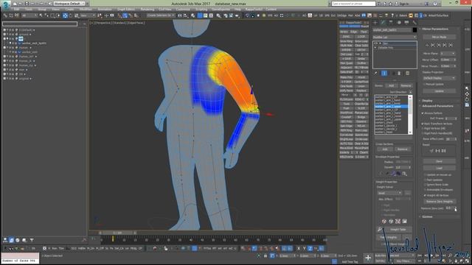This screenshot has width=472, height=265.
Task: Click Exclude Selected Verts icon
Action: coord(384,221)
